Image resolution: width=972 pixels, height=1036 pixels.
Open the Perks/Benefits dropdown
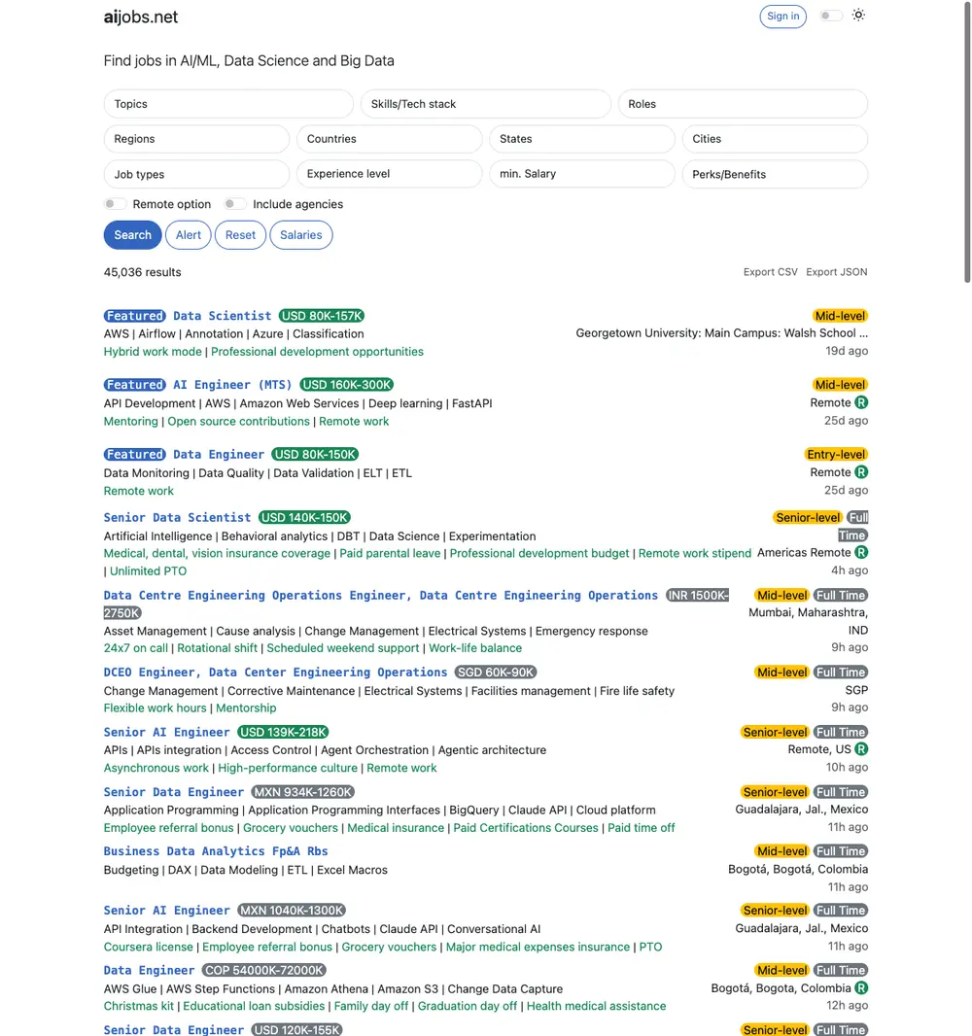[775, 174]
